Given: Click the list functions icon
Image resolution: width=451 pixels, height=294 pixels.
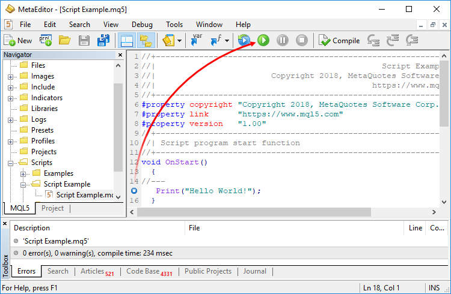Looking at the screenshot, I should tap(216, 40).
